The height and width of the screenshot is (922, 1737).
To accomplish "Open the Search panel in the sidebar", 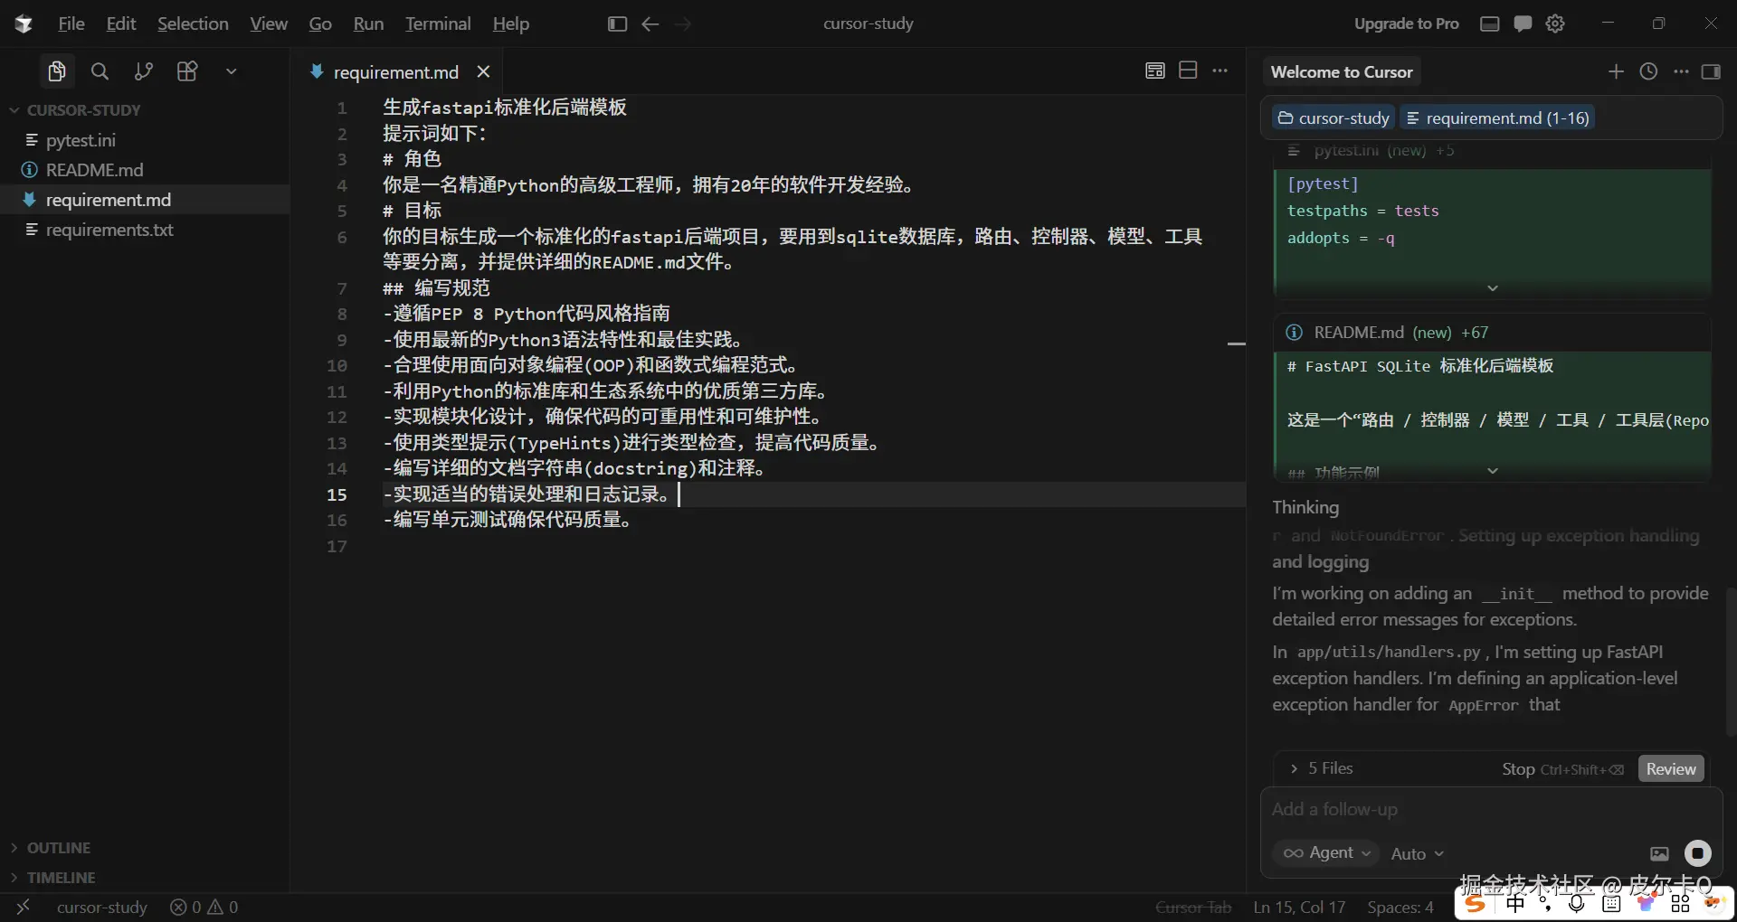I will (x=100, y=71).
